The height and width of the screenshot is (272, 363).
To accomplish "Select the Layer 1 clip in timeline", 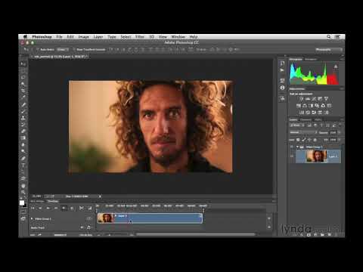I will [150, 218].
